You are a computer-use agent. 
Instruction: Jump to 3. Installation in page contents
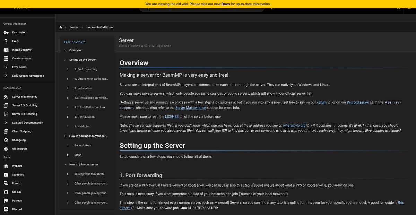(x=83, y=88)
